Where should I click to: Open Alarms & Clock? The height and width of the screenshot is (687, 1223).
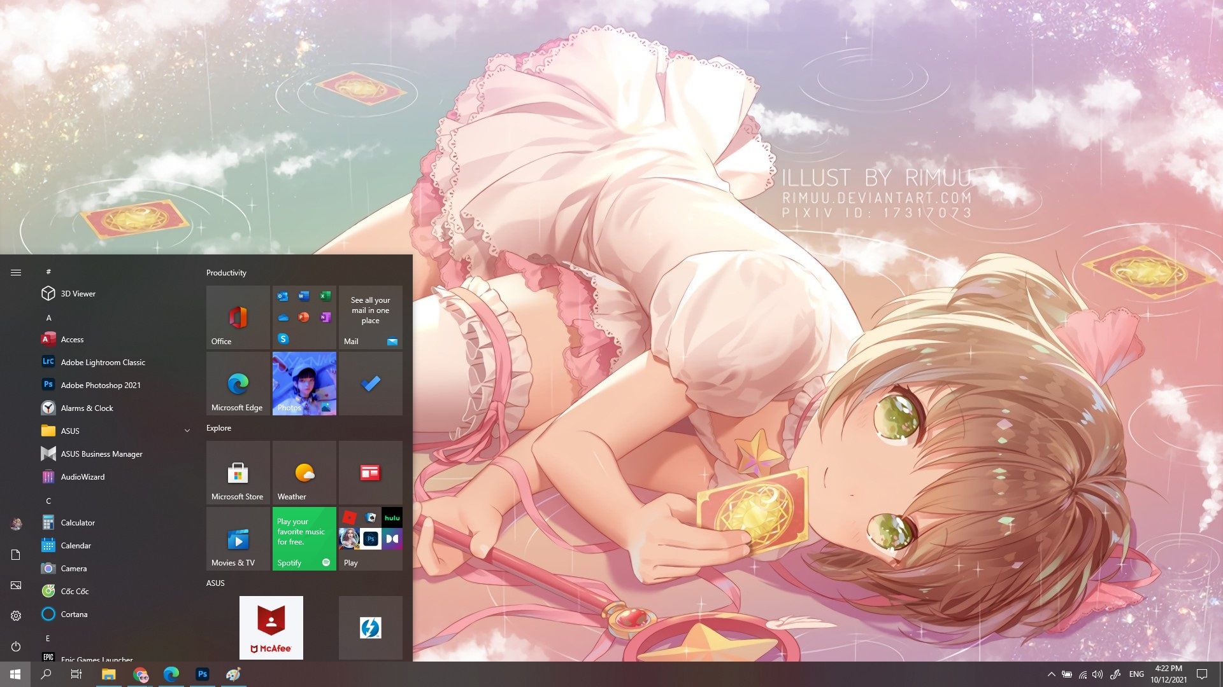[x=115, y=408]
